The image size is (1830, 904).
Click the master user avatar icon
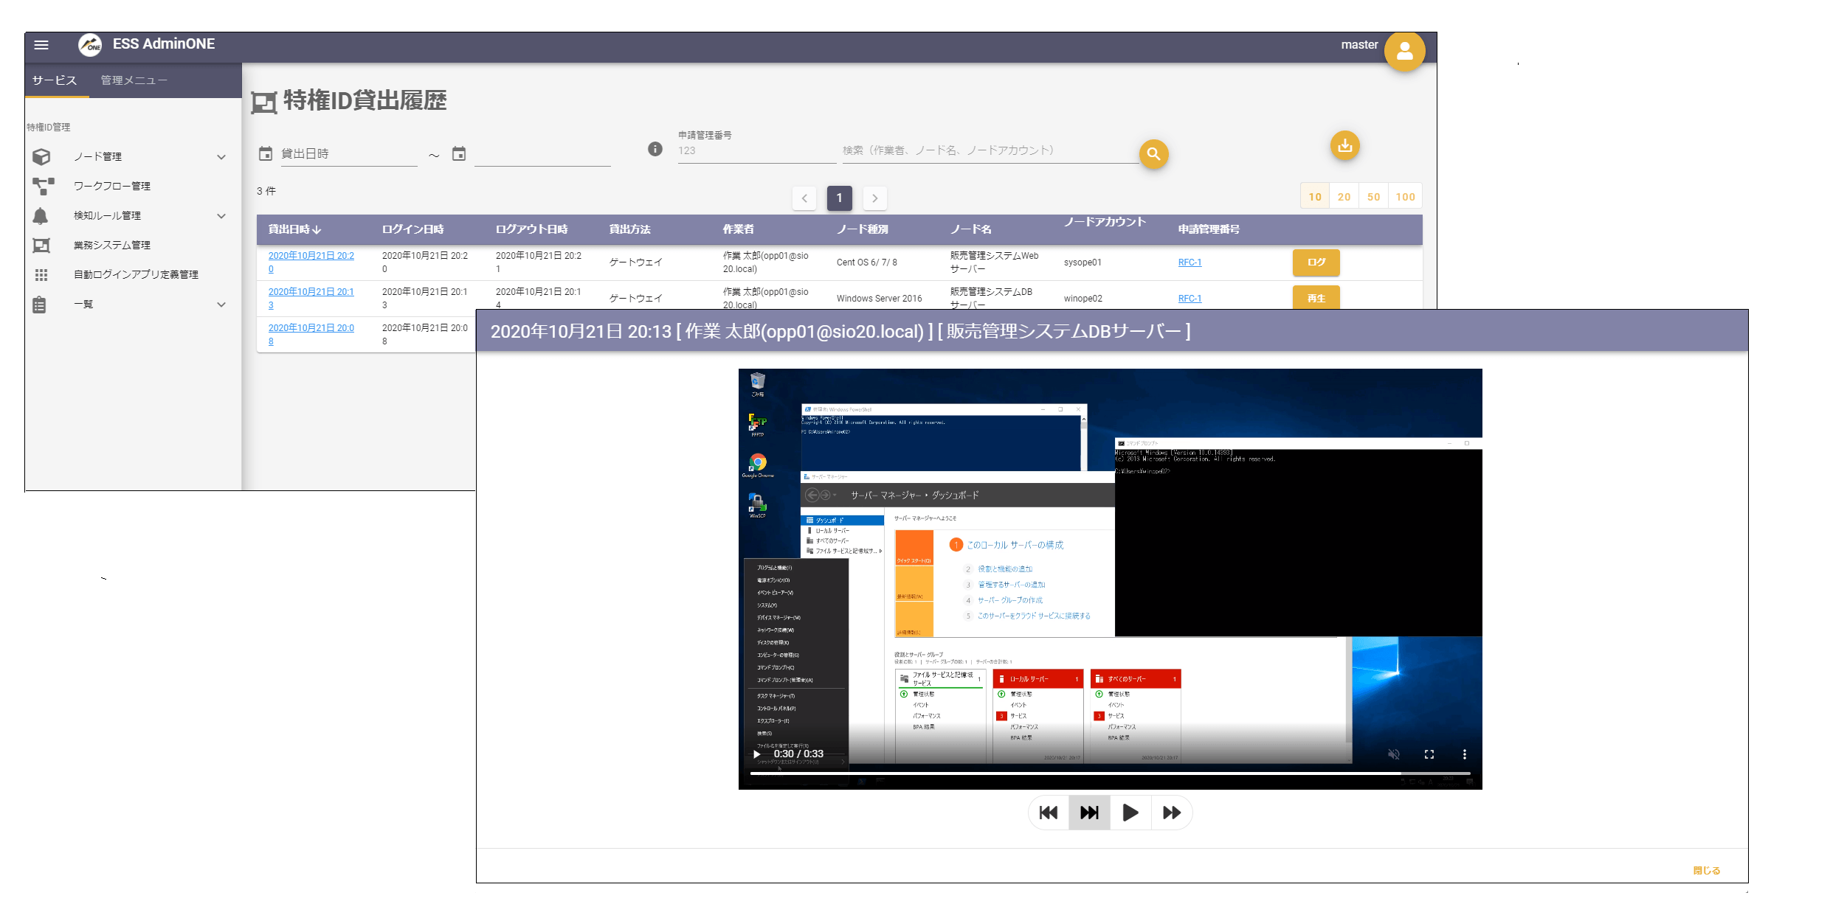[1403, 51]
